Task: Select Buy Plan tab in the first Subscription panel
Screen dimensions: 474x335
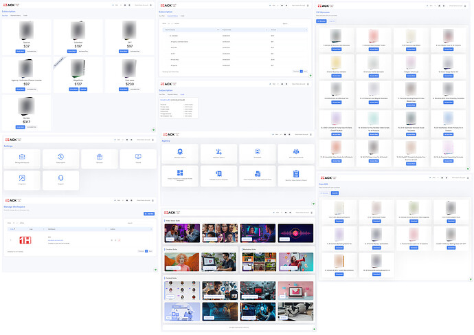Action: [x=5, y=15]
